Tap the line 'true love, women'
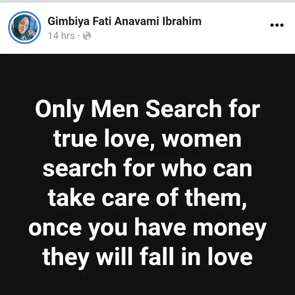The width and height of the screenshot is (295, 295). click(x=147, y=139)
